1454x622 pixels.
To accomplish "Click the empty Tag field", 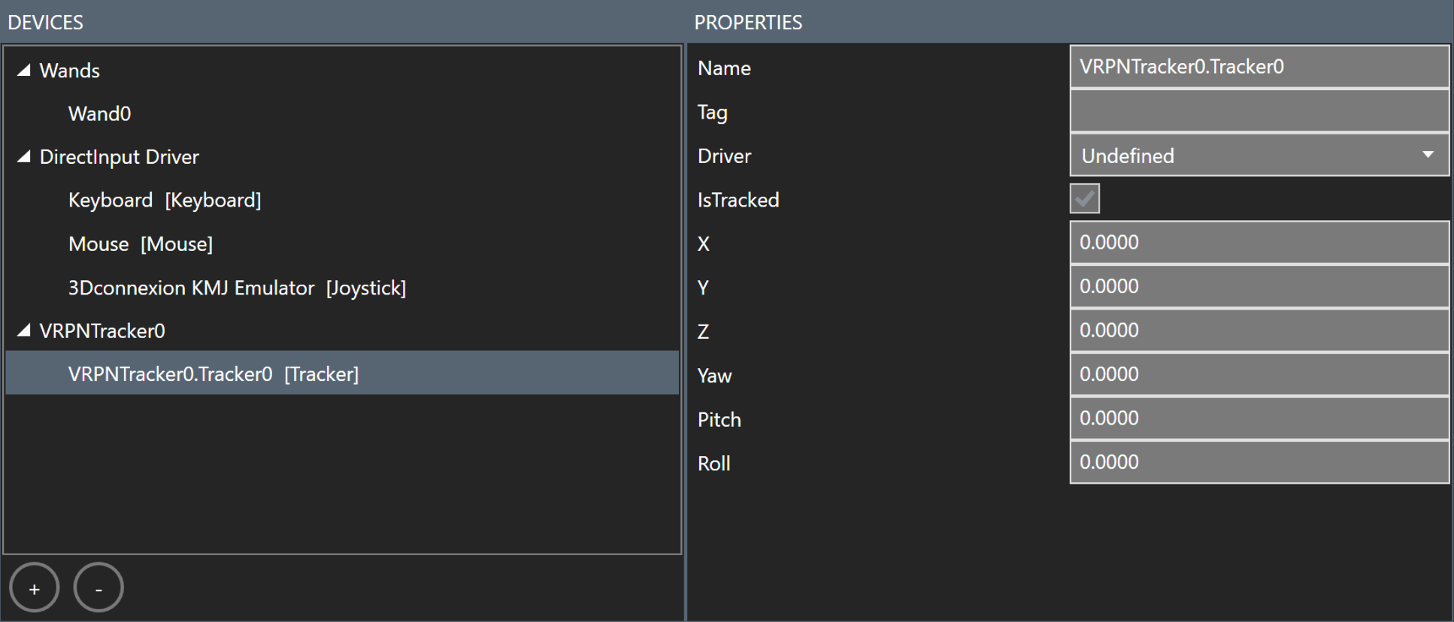I will point(1259,111).
